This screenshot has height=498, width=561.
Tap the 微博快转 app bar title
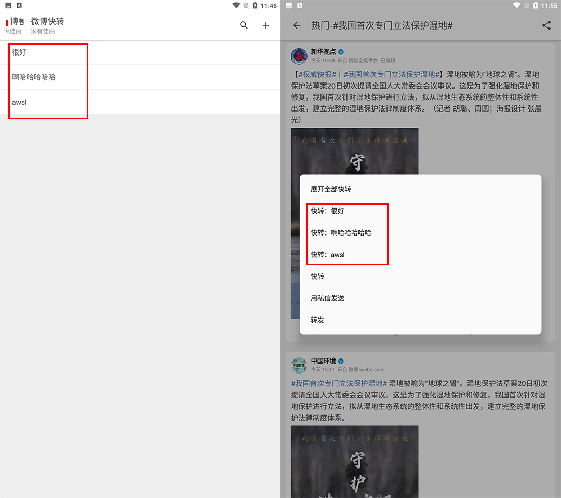[x=47, y=21]
